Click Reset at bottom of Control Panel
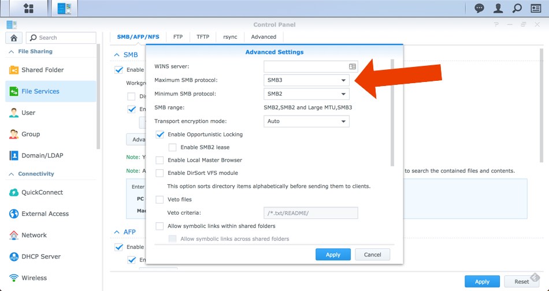 point(521,282)
